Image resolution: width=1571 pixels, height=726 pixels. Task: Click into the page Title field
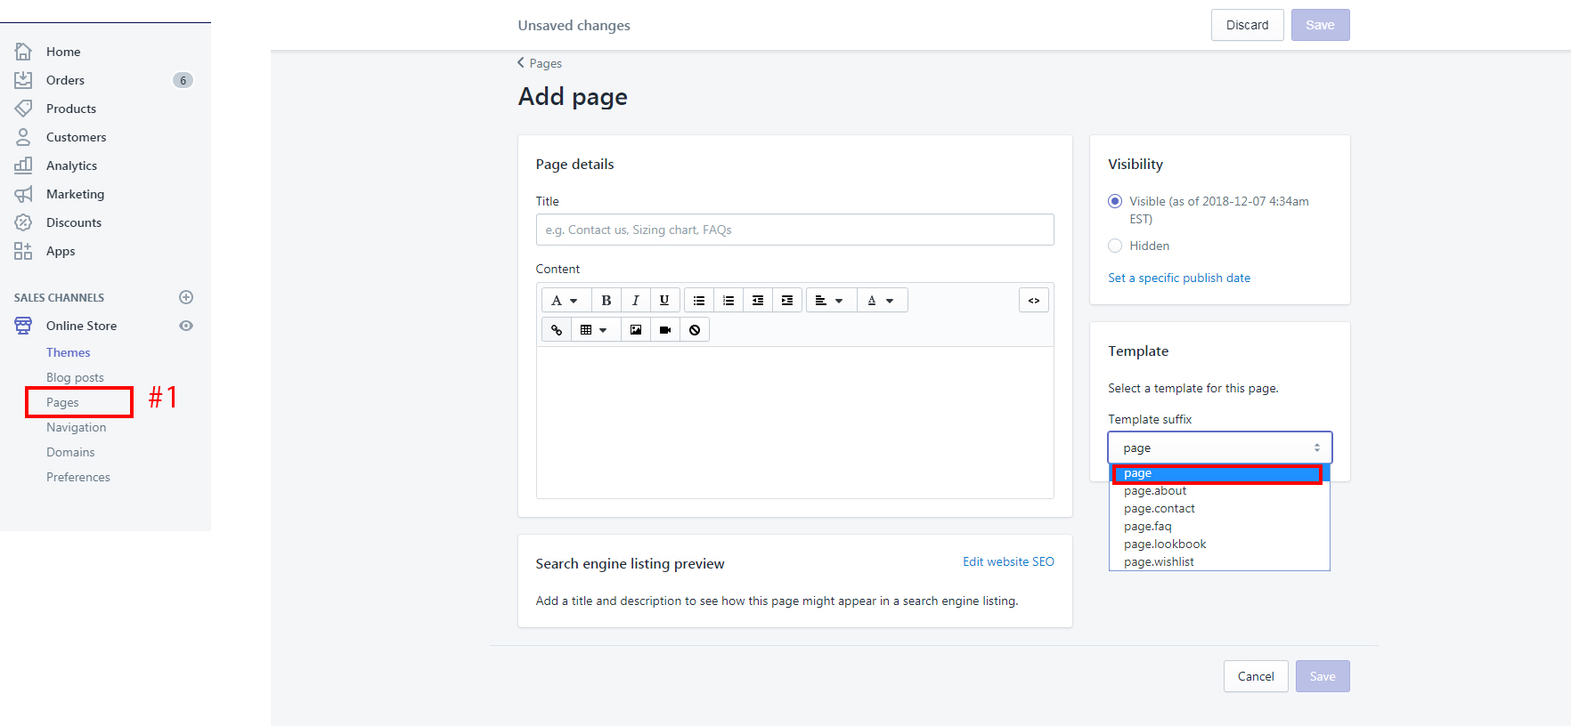pos(794,230)
